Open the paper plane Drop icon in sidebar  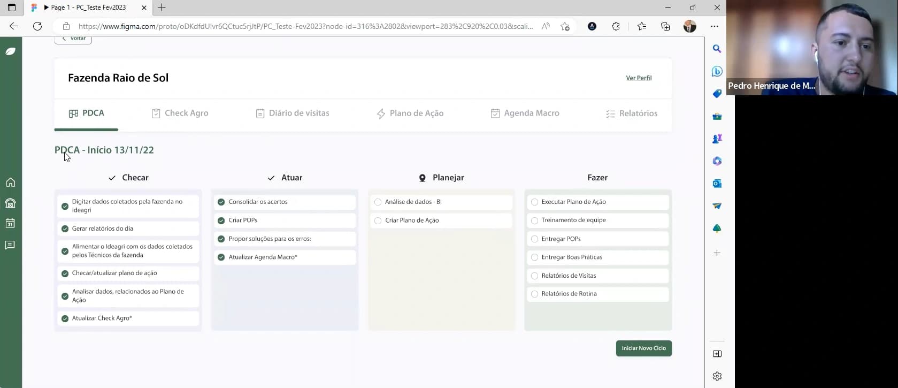pos(717,206)
